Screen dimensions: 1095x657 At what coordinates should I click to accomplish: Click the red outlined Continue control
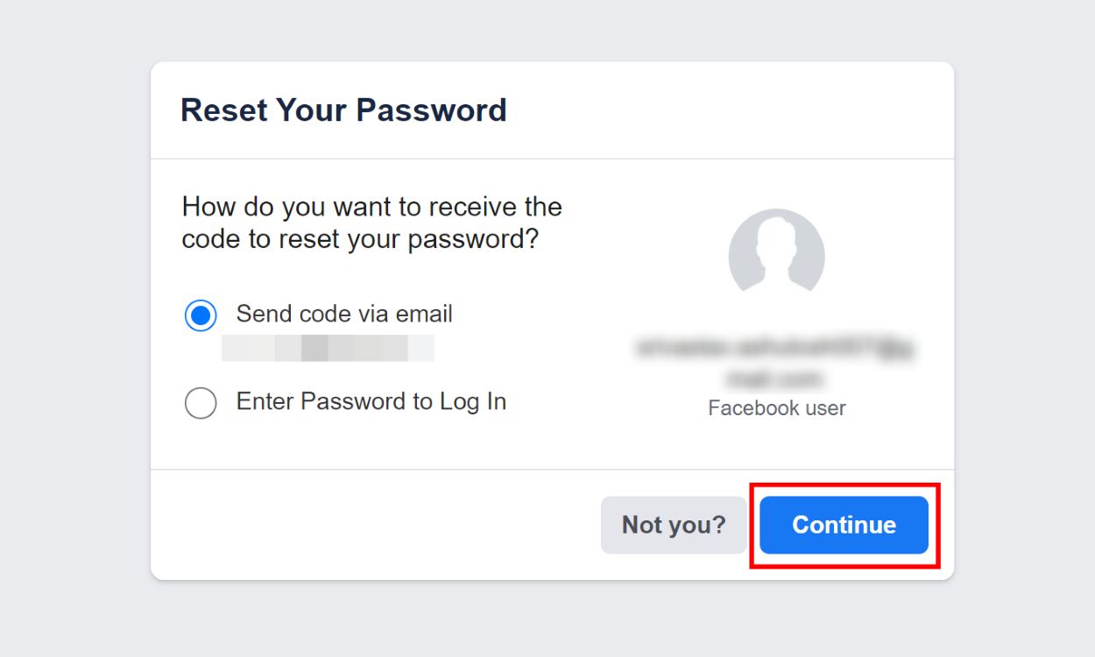coord(844,525)
